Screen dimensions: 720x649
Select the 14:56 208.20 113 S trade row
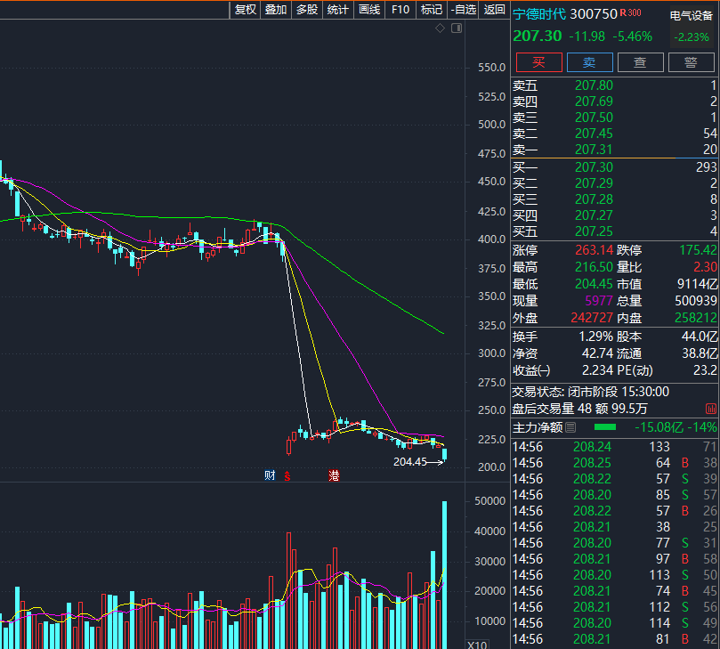click(614, 575)
